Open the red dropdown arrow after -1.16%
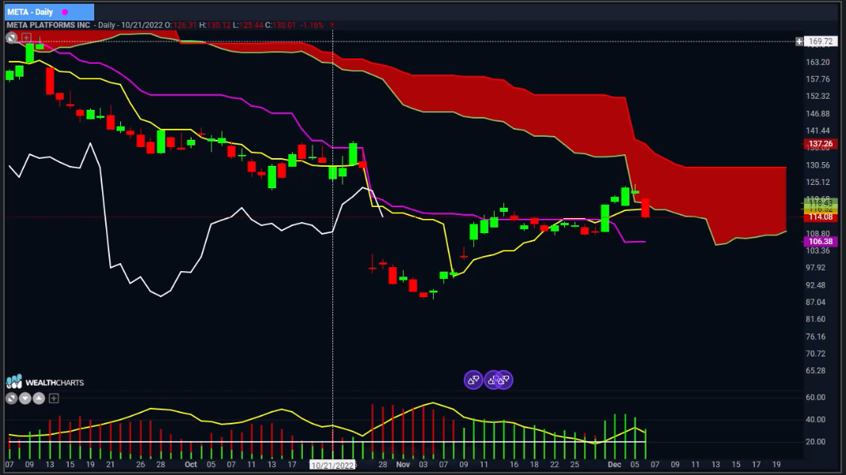 click(332, 25)
